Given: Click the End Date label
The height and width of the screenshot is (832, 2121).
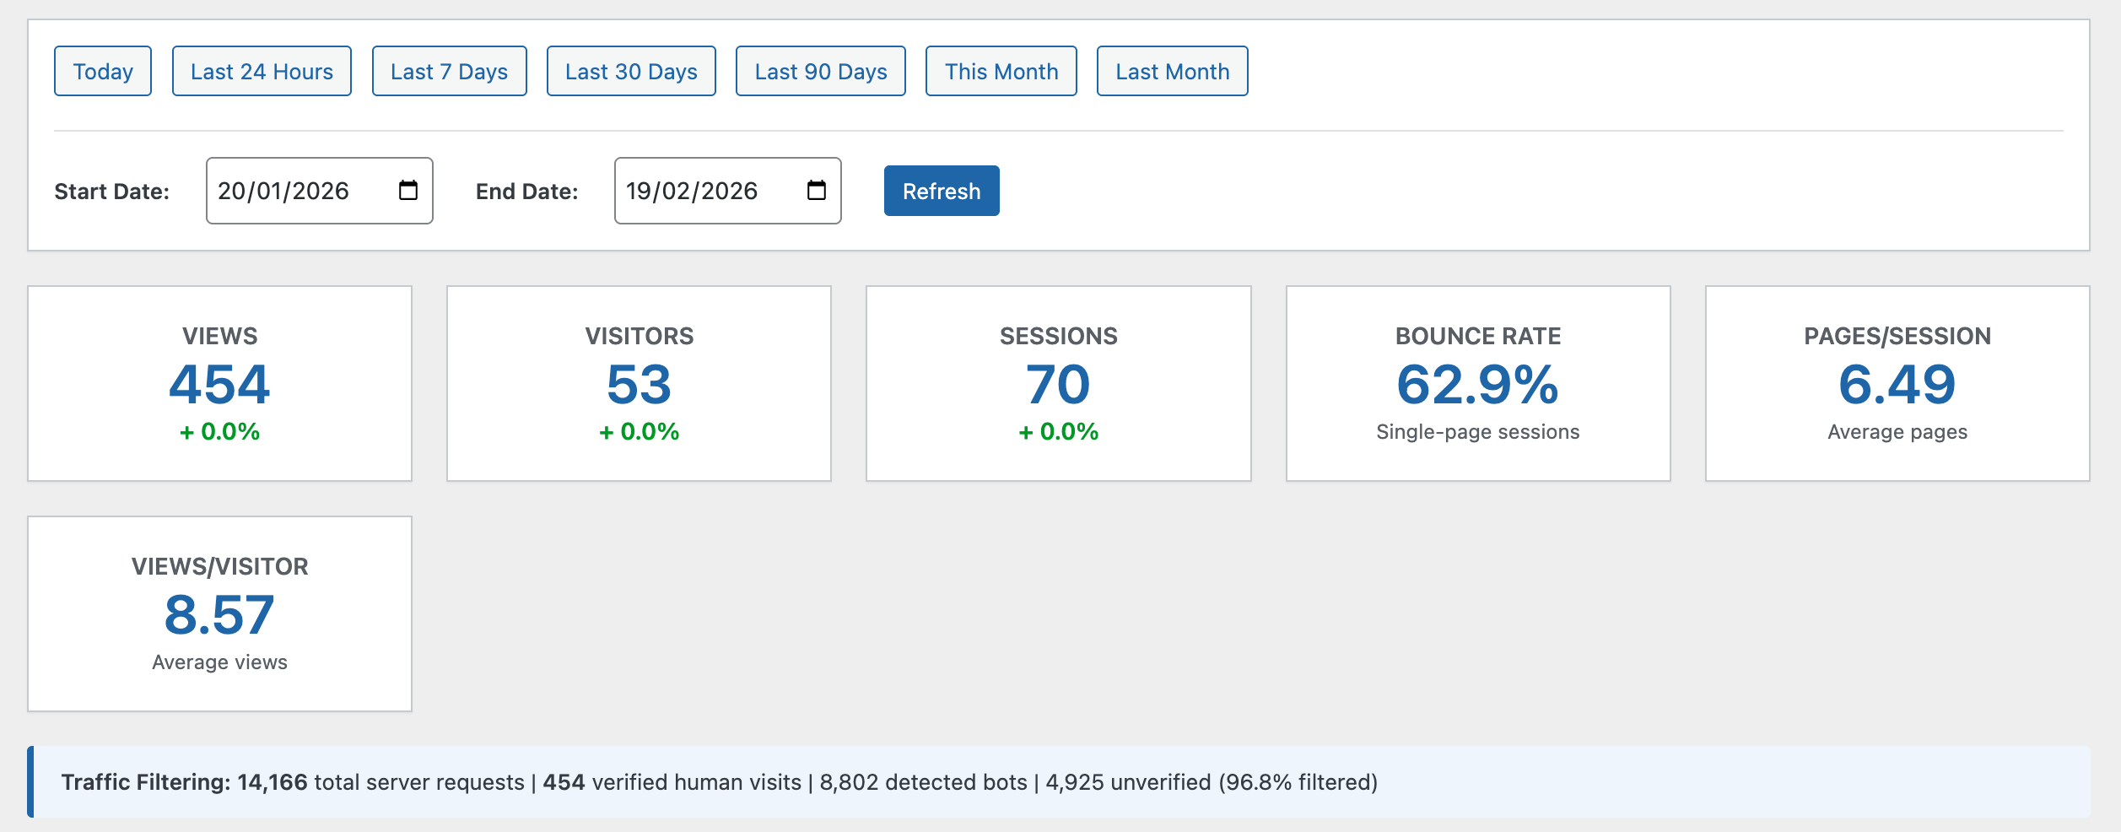Looking at the screenshot, I should [526, 192].
